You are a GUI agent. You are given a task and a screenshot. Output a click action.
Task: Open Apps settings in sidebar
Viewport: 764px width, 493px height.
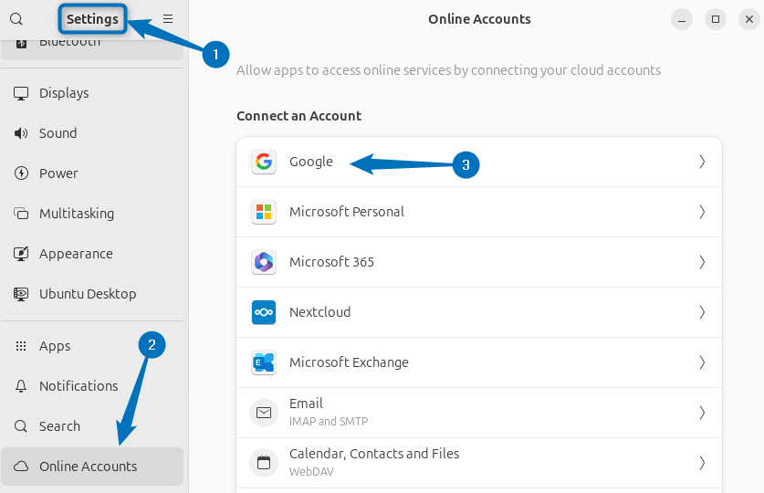click(x=92, y=346)
